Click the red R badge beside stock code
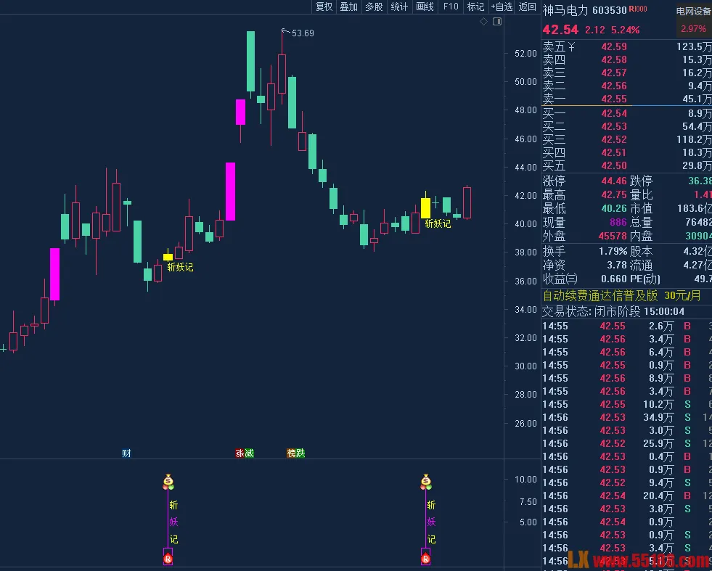This screenshot has height=571, width=712. (x=637, y=10)
